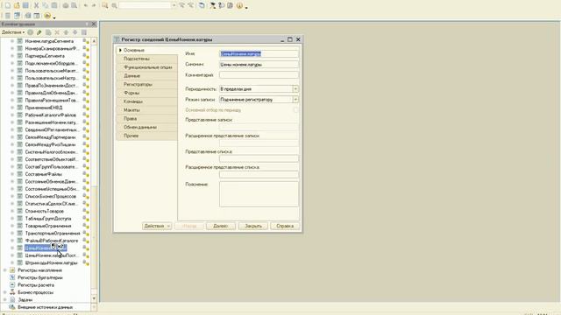Open the Периодичность dropdown

tap(295, 89)
